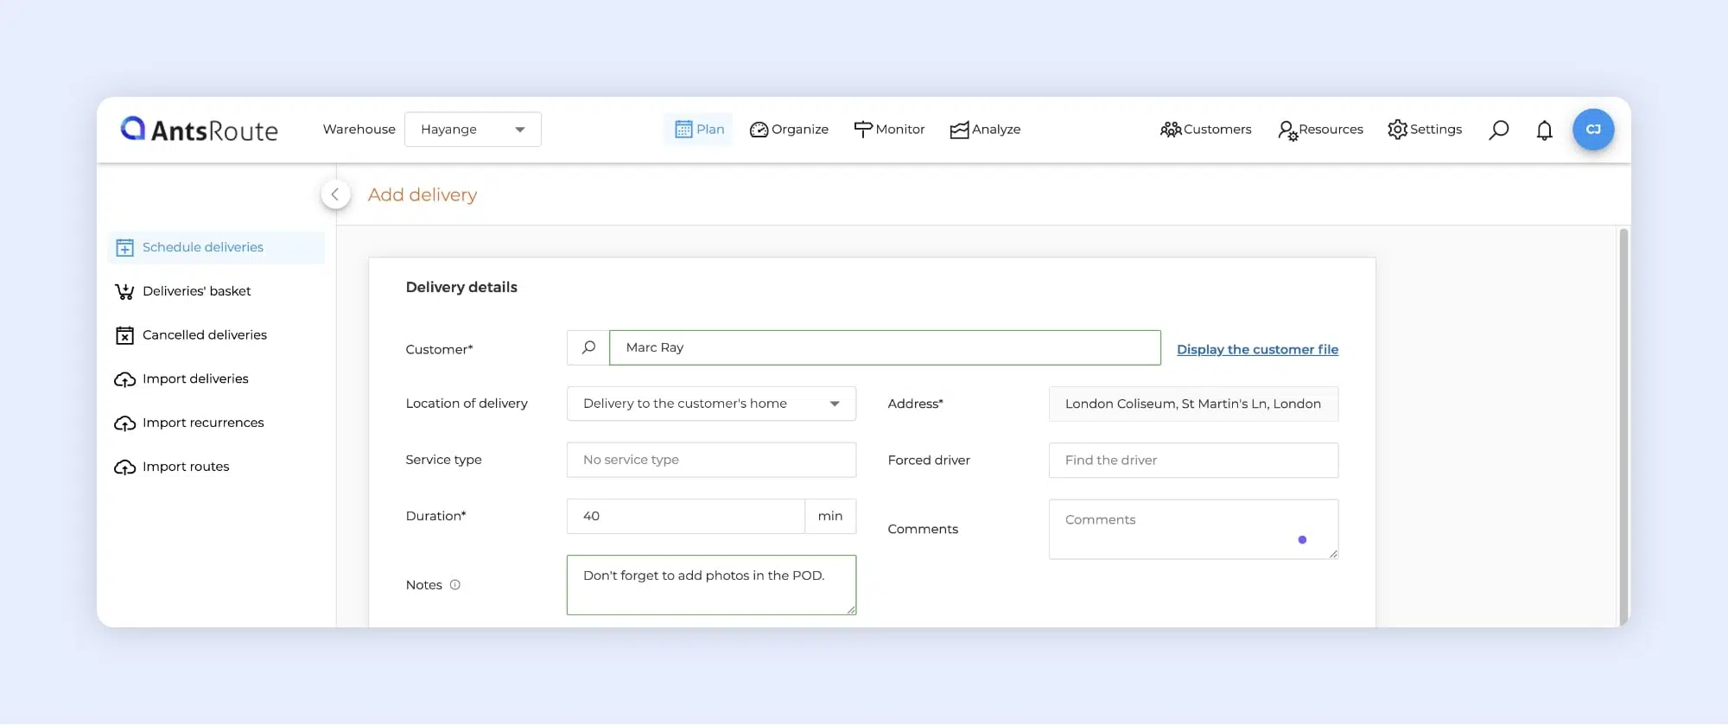Select Cancelled deliveries in the sidebar

(204, 335)
